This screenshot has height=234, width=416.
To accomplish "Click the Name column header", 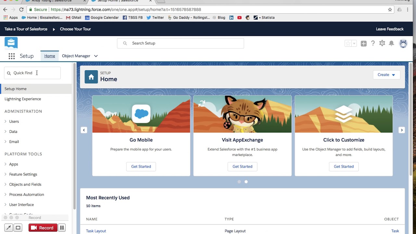I will click(92, 219).
